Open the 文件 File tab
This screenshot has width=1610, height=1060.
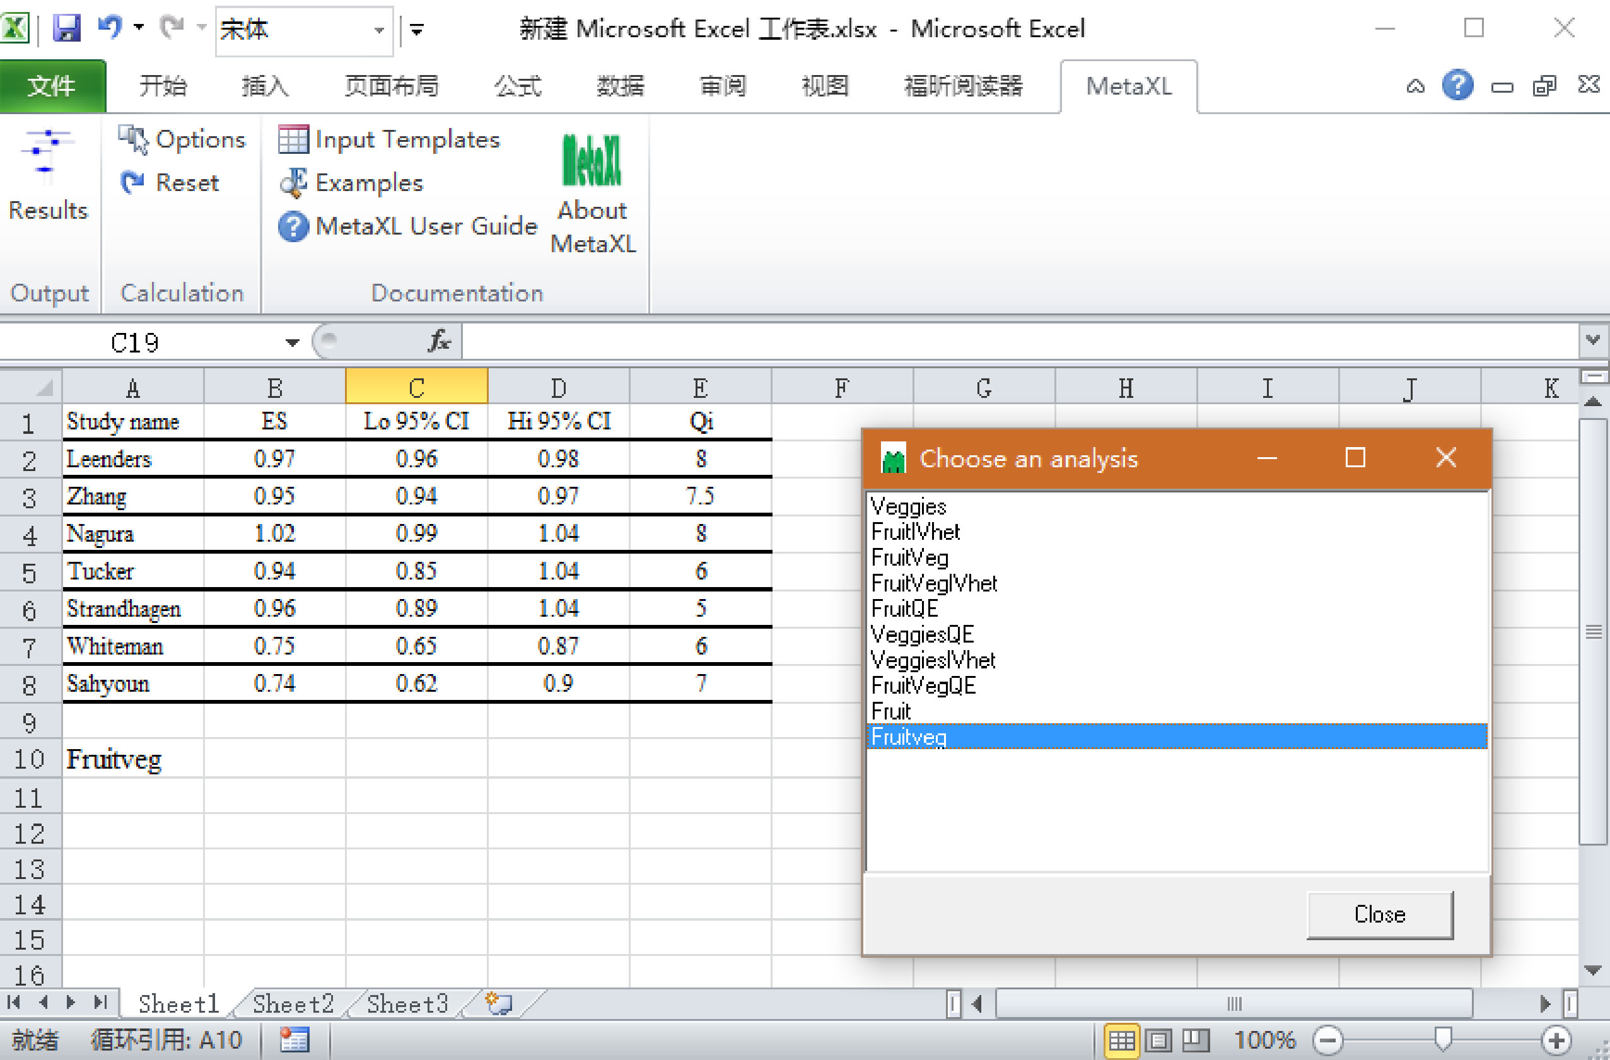[52, 86]
